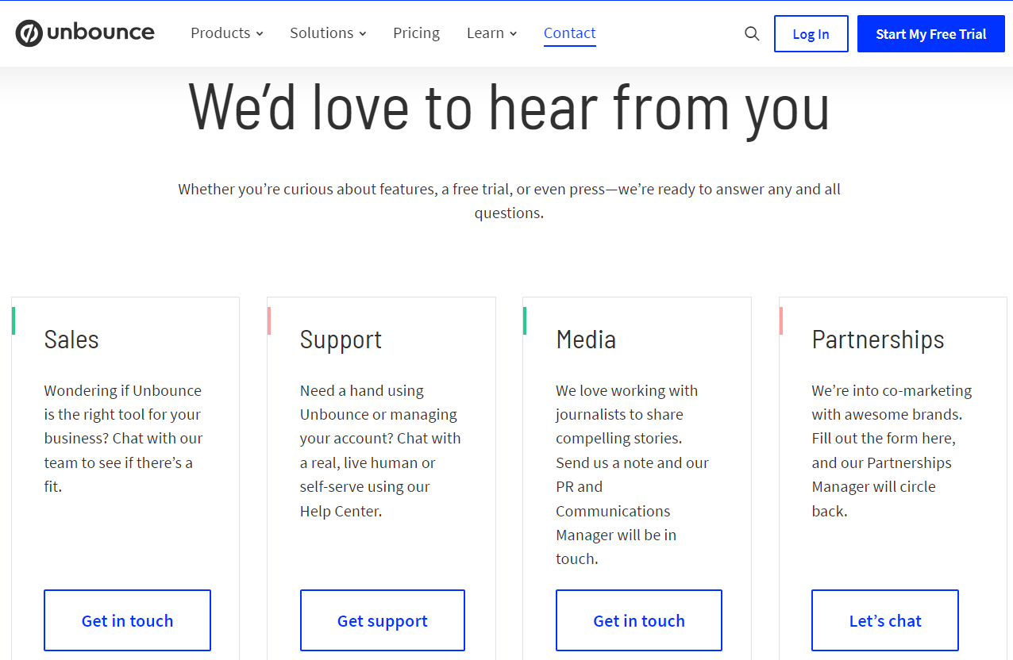Get in touch with Sales
The width and height of the screenshot is (1013, 660).
click(x=127, y=620)
